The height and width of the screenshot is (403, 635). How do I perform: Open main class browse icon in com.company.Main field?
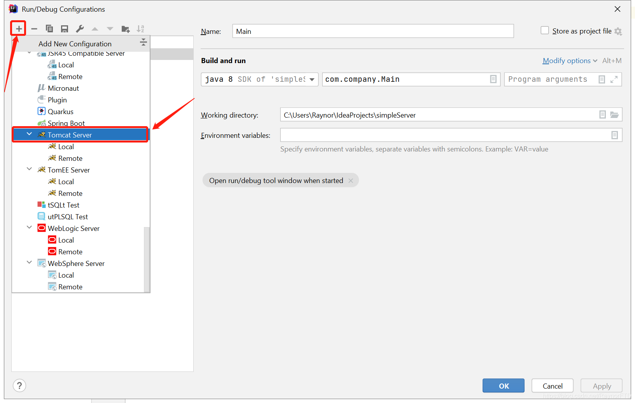pos(493,79)
